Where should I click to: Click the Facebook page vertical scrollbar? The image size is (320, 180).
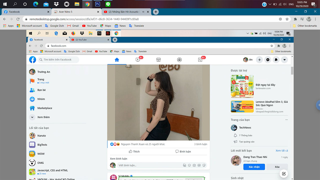tap(292, 71)
